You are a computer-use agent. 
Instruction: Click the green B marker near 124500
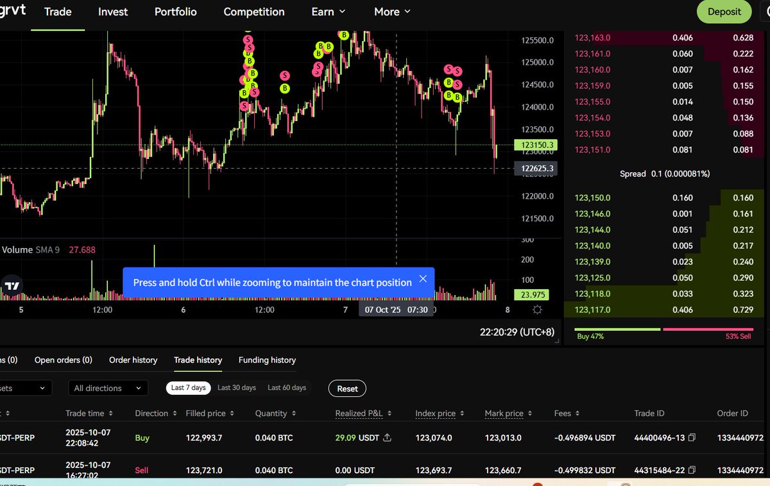(285, 88)
